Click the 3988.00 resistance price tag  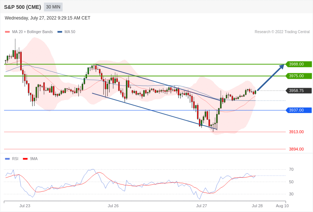pyautogui.click(x=299, y=64)
